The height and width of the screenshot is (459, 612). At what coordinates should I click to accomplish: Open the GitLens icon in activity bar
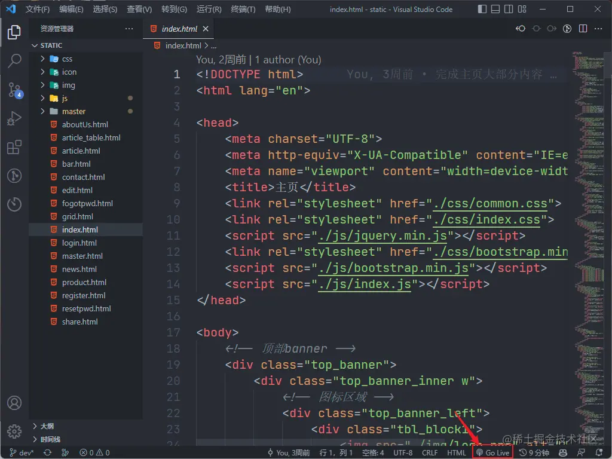tap(14, 176)
